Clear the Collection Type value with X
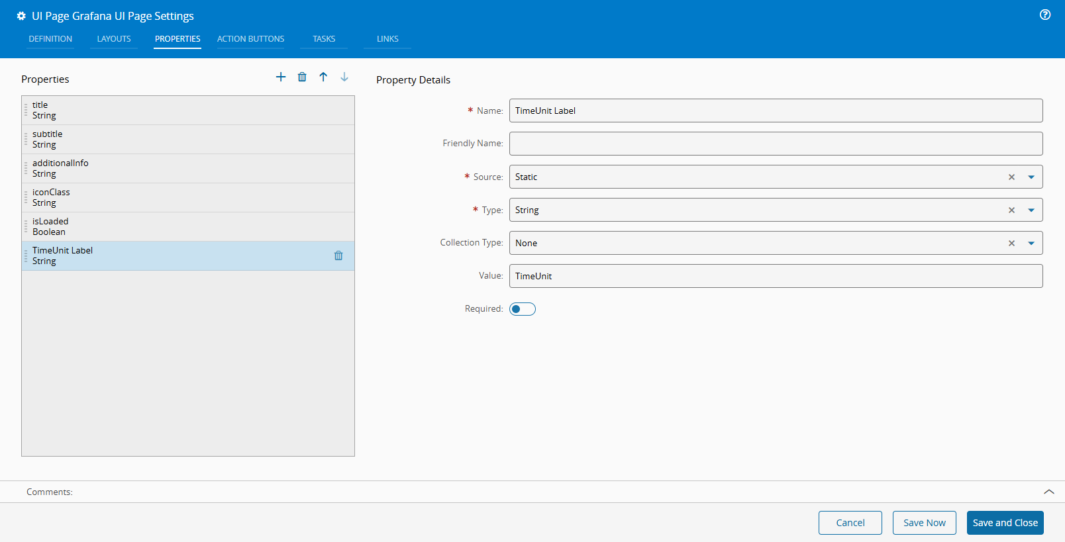This screenshot has width=1065, height=542. pos(1011,244)
